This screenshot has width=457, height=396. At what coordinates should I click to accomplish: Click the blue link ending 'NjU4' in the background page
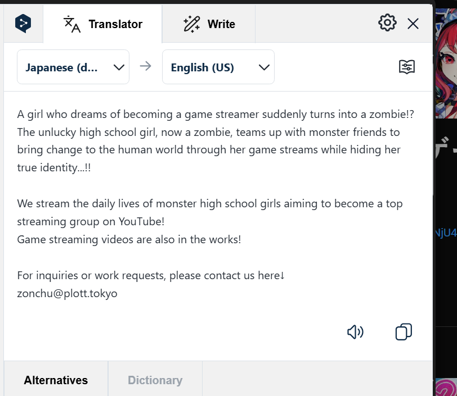coord(446,233)
